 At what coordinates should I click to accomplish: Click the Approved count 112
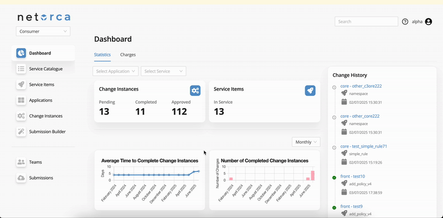coord(179,111)
